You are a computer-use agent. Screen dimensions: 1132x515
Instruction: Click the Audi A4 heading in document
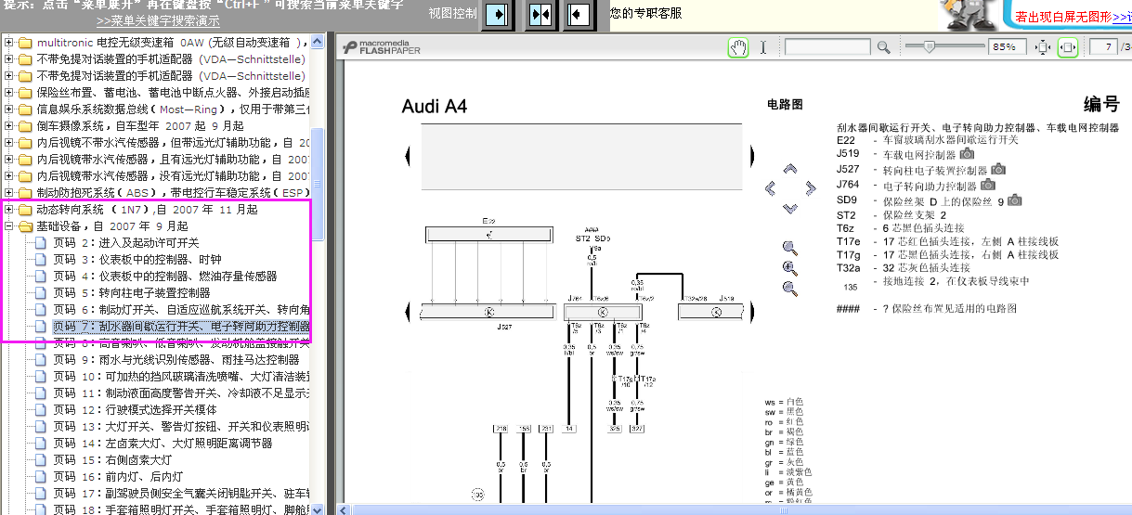(x=435, y=106)
